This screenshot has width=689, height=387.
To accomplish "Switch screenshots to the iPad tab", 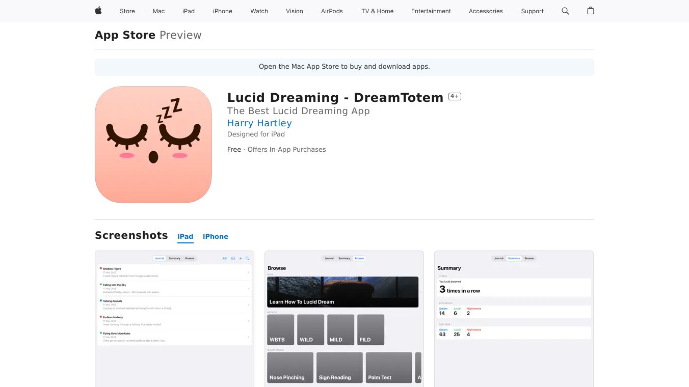I will 185,236.
